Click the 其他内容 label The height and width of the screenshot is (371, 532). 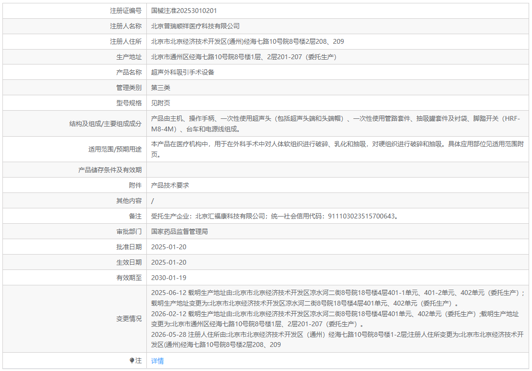(129, 201)
